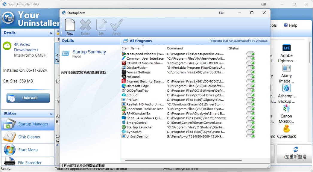This screenshot has width=313, height=172.
Task: Select the Microsoft Edge startup icon
Action: click(x=124, y=86)
